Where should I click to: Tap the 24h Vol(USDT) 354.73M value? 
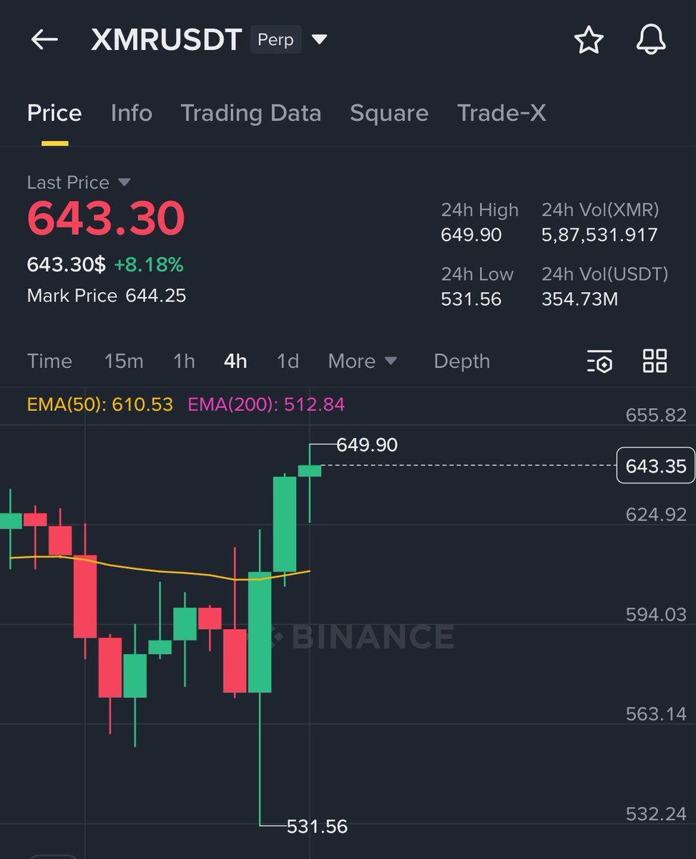580,299
